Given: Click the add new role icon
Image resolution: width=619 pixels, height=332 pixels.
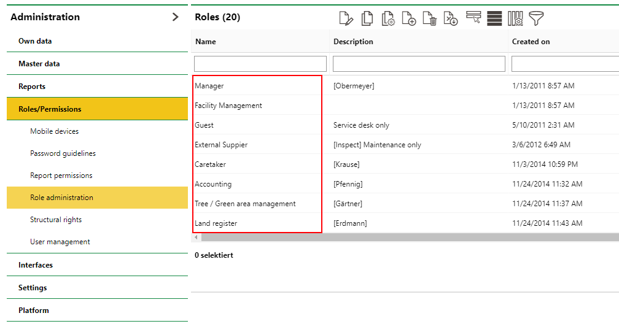Looking at the screenshot, I should tap(409, 18).
